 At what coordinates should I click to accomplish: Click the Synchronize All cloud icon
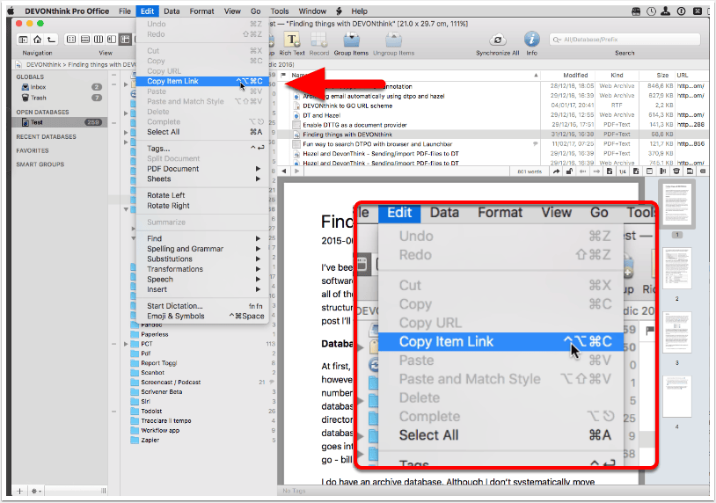tap(497, 40)
